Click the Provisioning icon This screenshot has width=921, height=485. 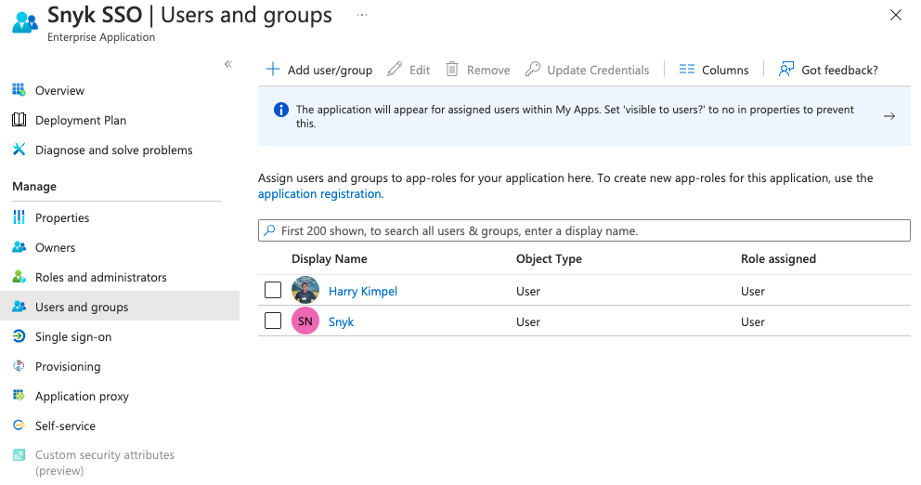point(19,366)
